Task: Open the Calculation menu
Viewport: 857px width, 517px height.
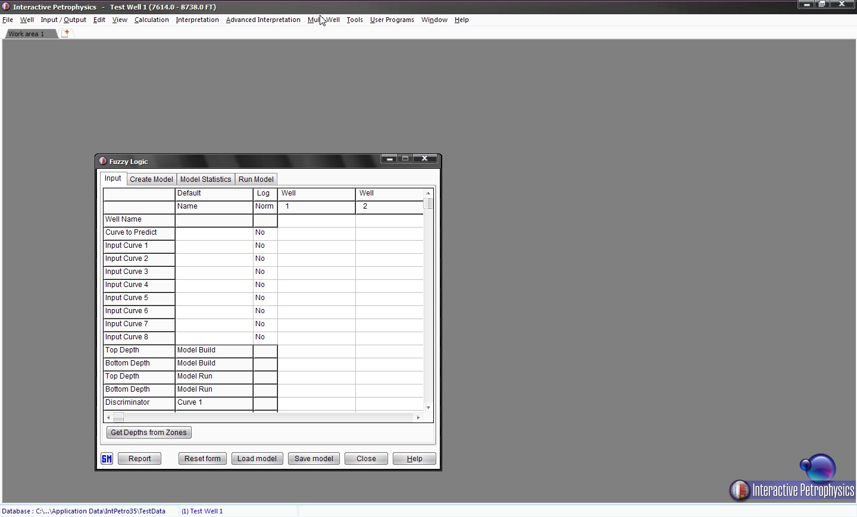Action: 152,20
